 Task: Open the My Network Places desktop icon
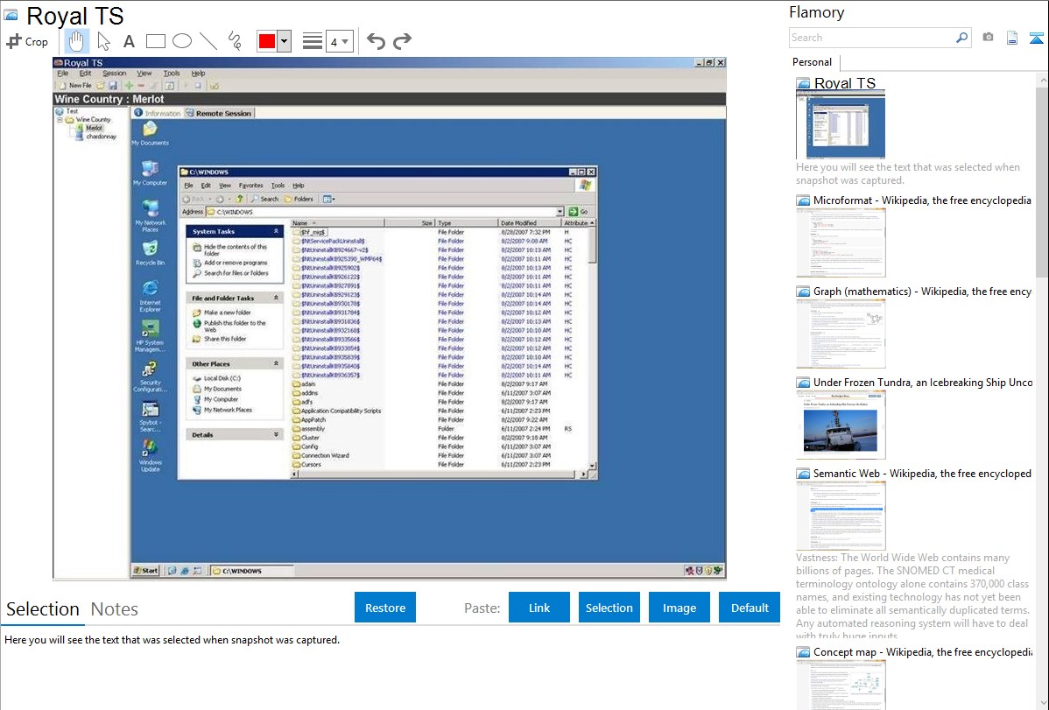click(x=150, y=215)
